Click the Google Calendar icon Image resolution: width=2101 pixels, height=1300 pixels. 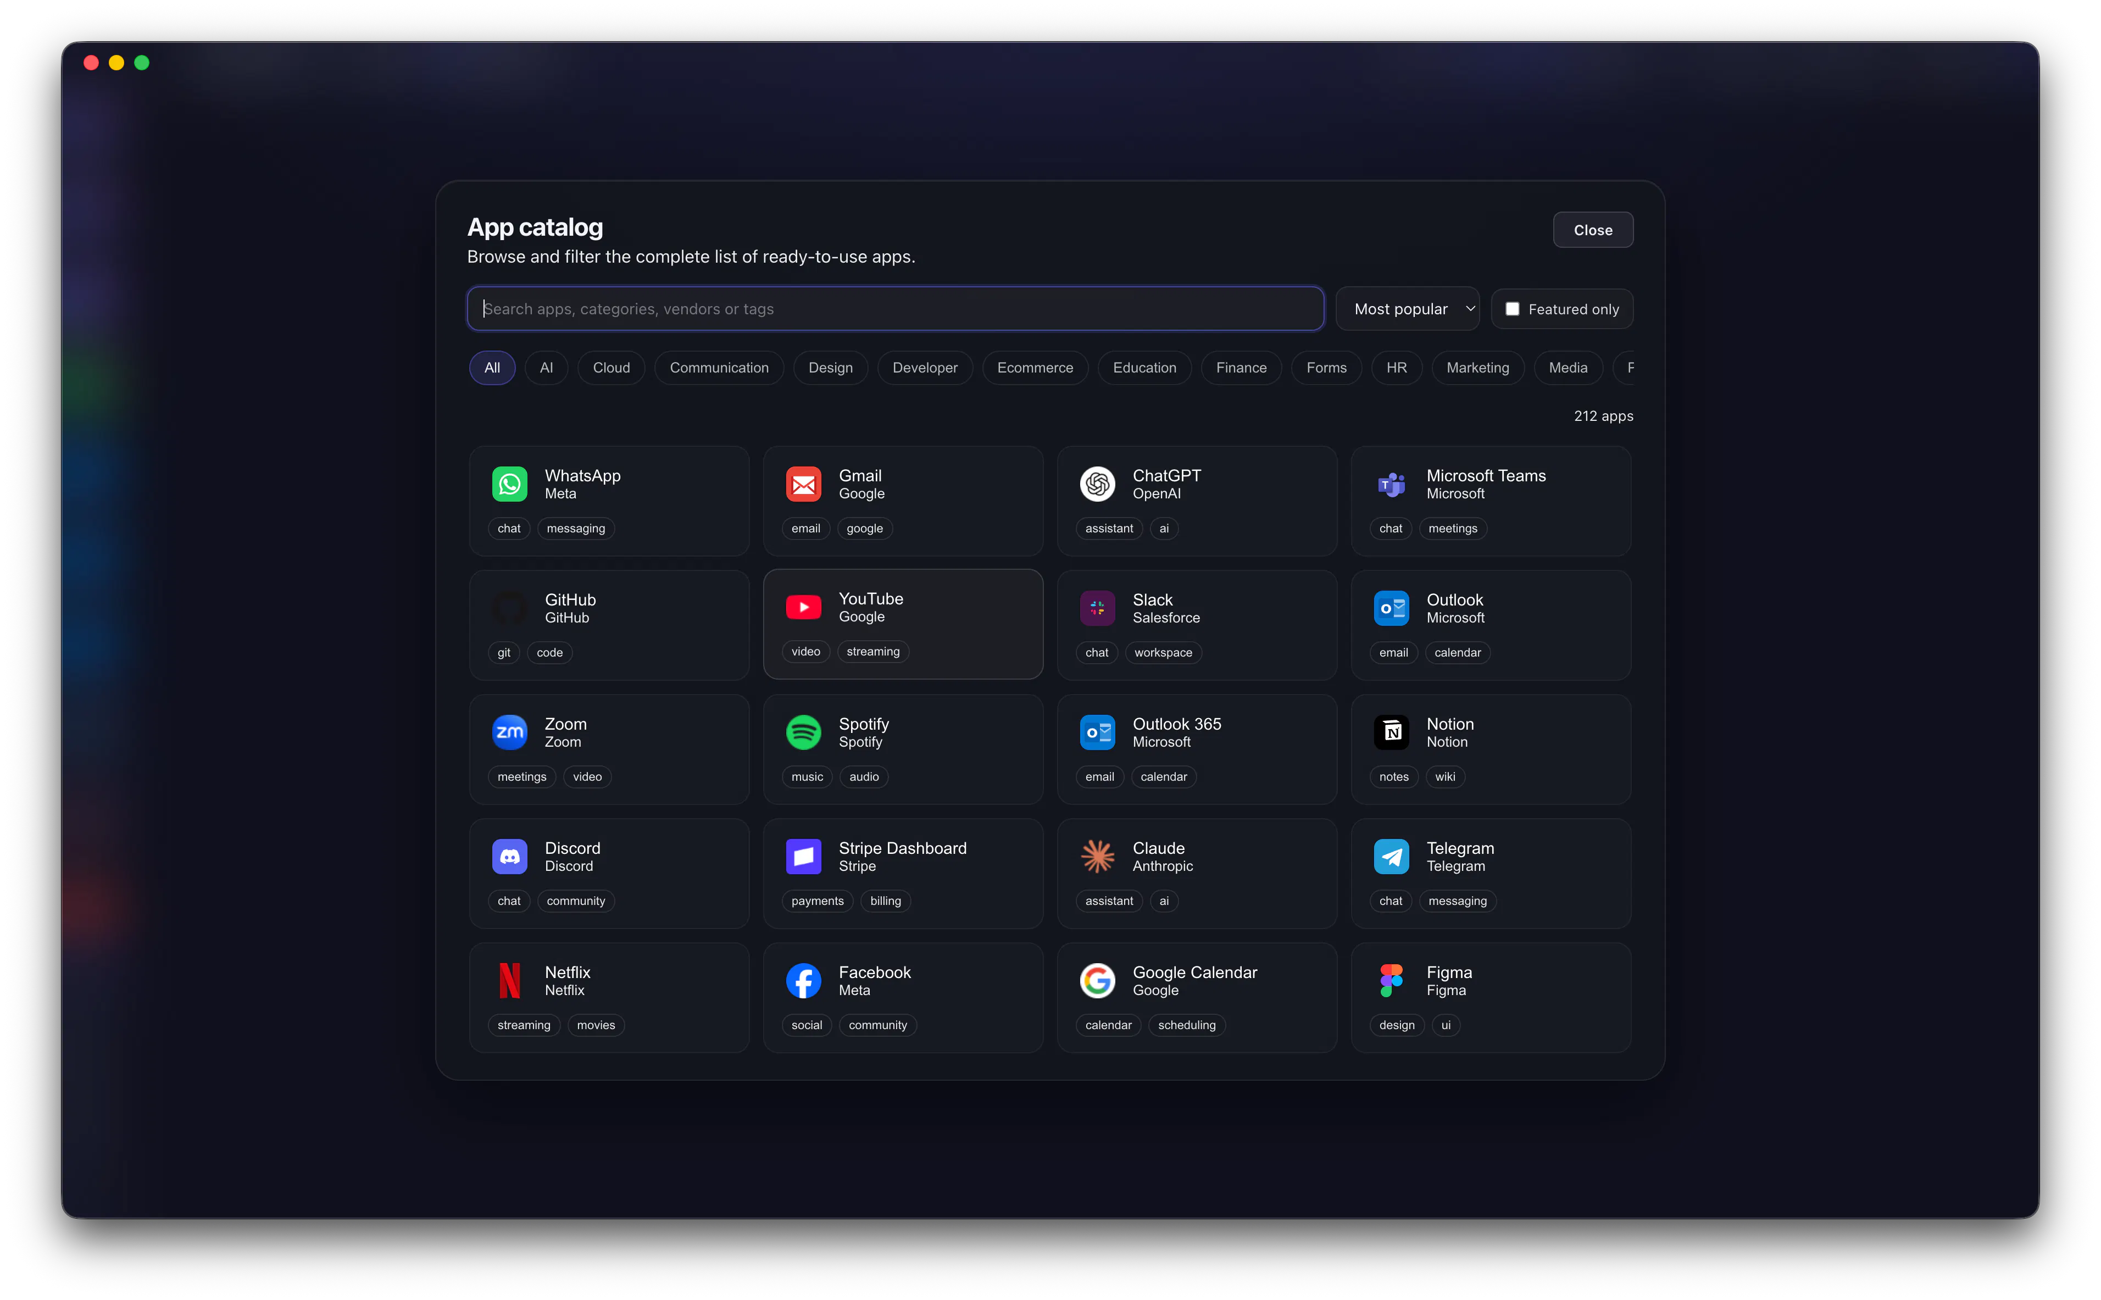click(1097, 980)
